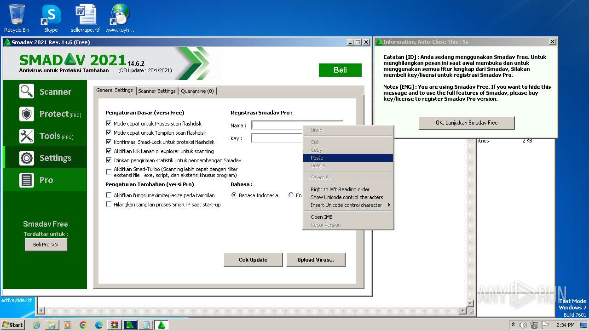This screenshot has width=589, height=331.
Task: Show hidden tray icons arrow
Action: click(x=513, y=325)
